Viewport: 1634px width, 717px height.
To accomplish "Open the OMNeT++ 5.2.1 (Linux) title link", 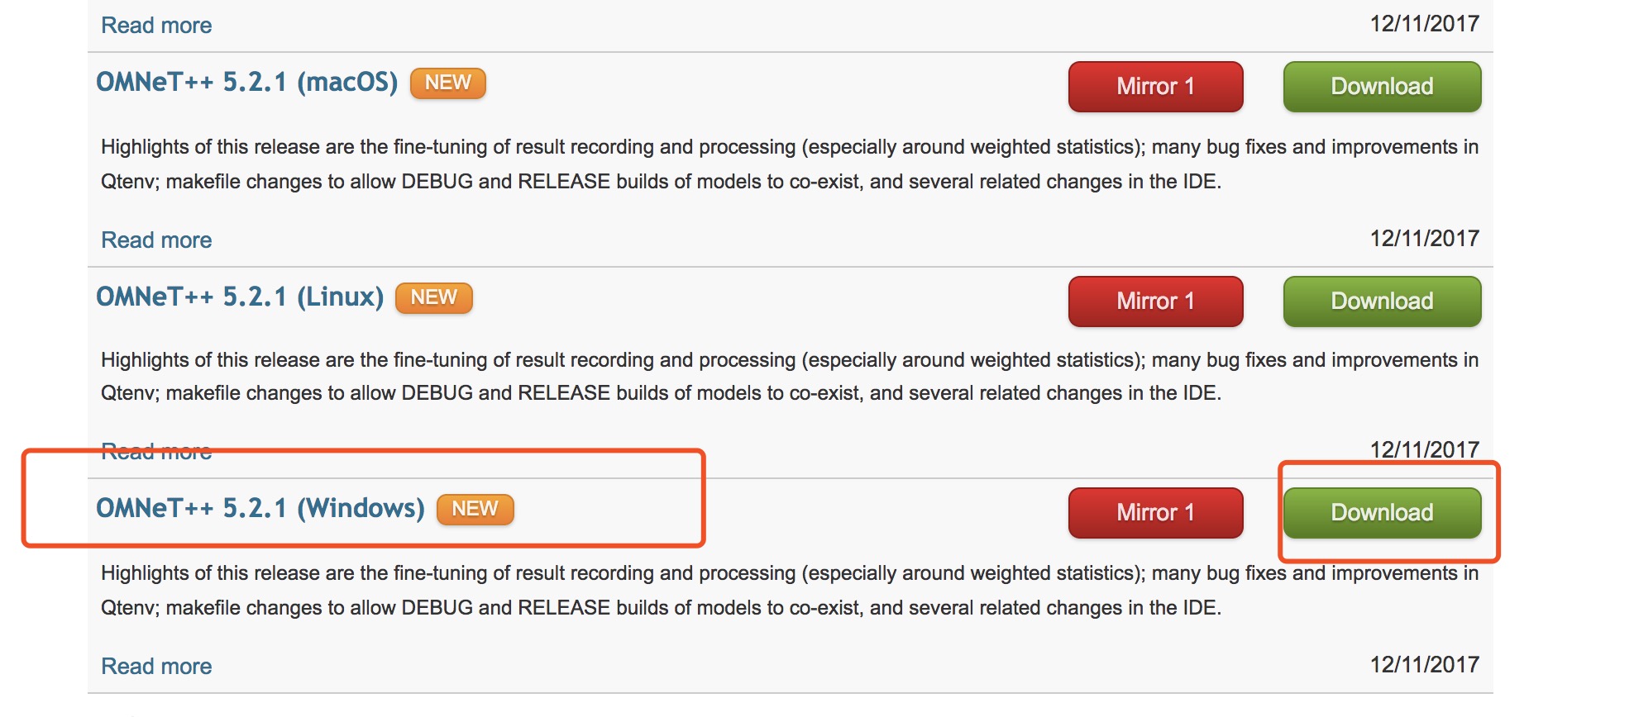I will (240, 297).
